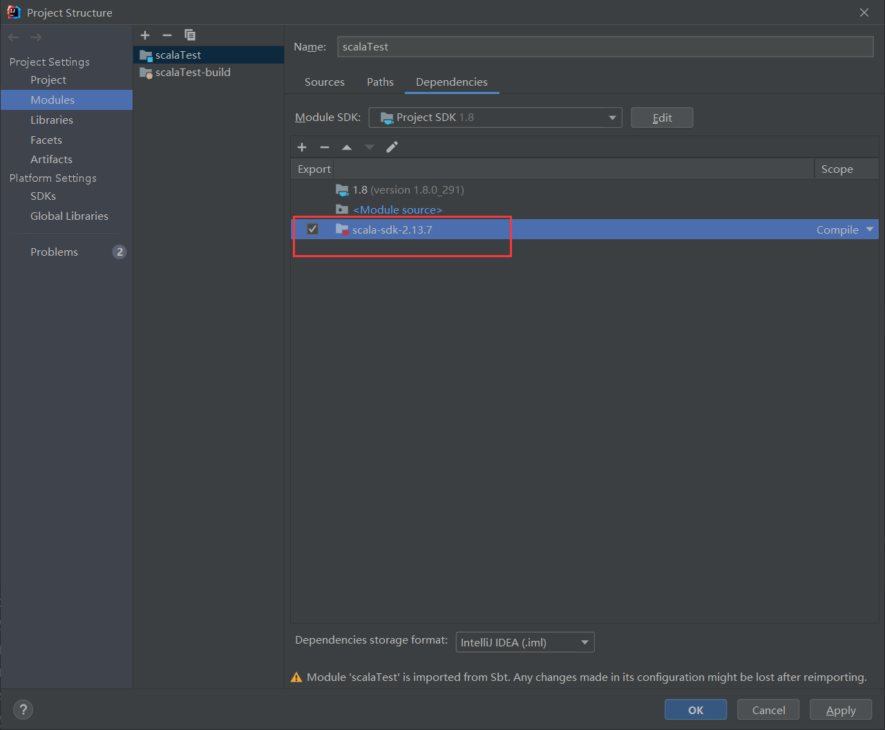
Task: Click the help question mark button
Action: 23,709
